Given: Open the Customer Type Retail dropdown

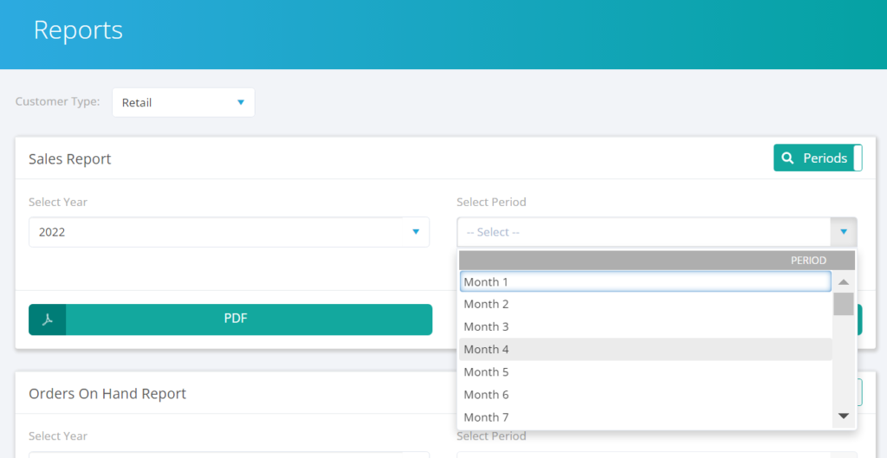Looking at the screenshot, I should (x=184, y=102).
